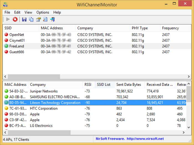Click the 70,961,922 sent bytes cell
194x145 pixels.
[124, 91]
